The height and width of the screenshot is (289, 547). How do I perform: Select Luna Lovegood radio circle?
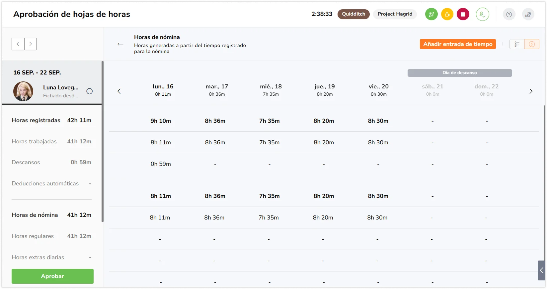pyautogui.click(x=90, y=91)
